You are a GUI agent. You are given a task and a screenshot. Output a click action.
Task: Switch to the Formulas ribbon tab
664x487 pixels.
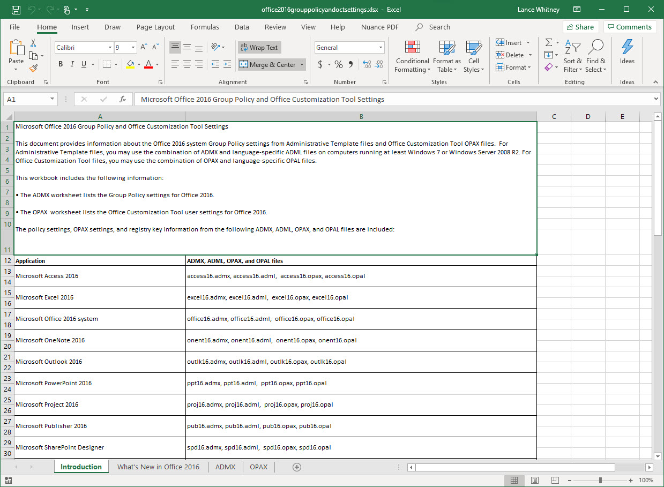point(205,27)
